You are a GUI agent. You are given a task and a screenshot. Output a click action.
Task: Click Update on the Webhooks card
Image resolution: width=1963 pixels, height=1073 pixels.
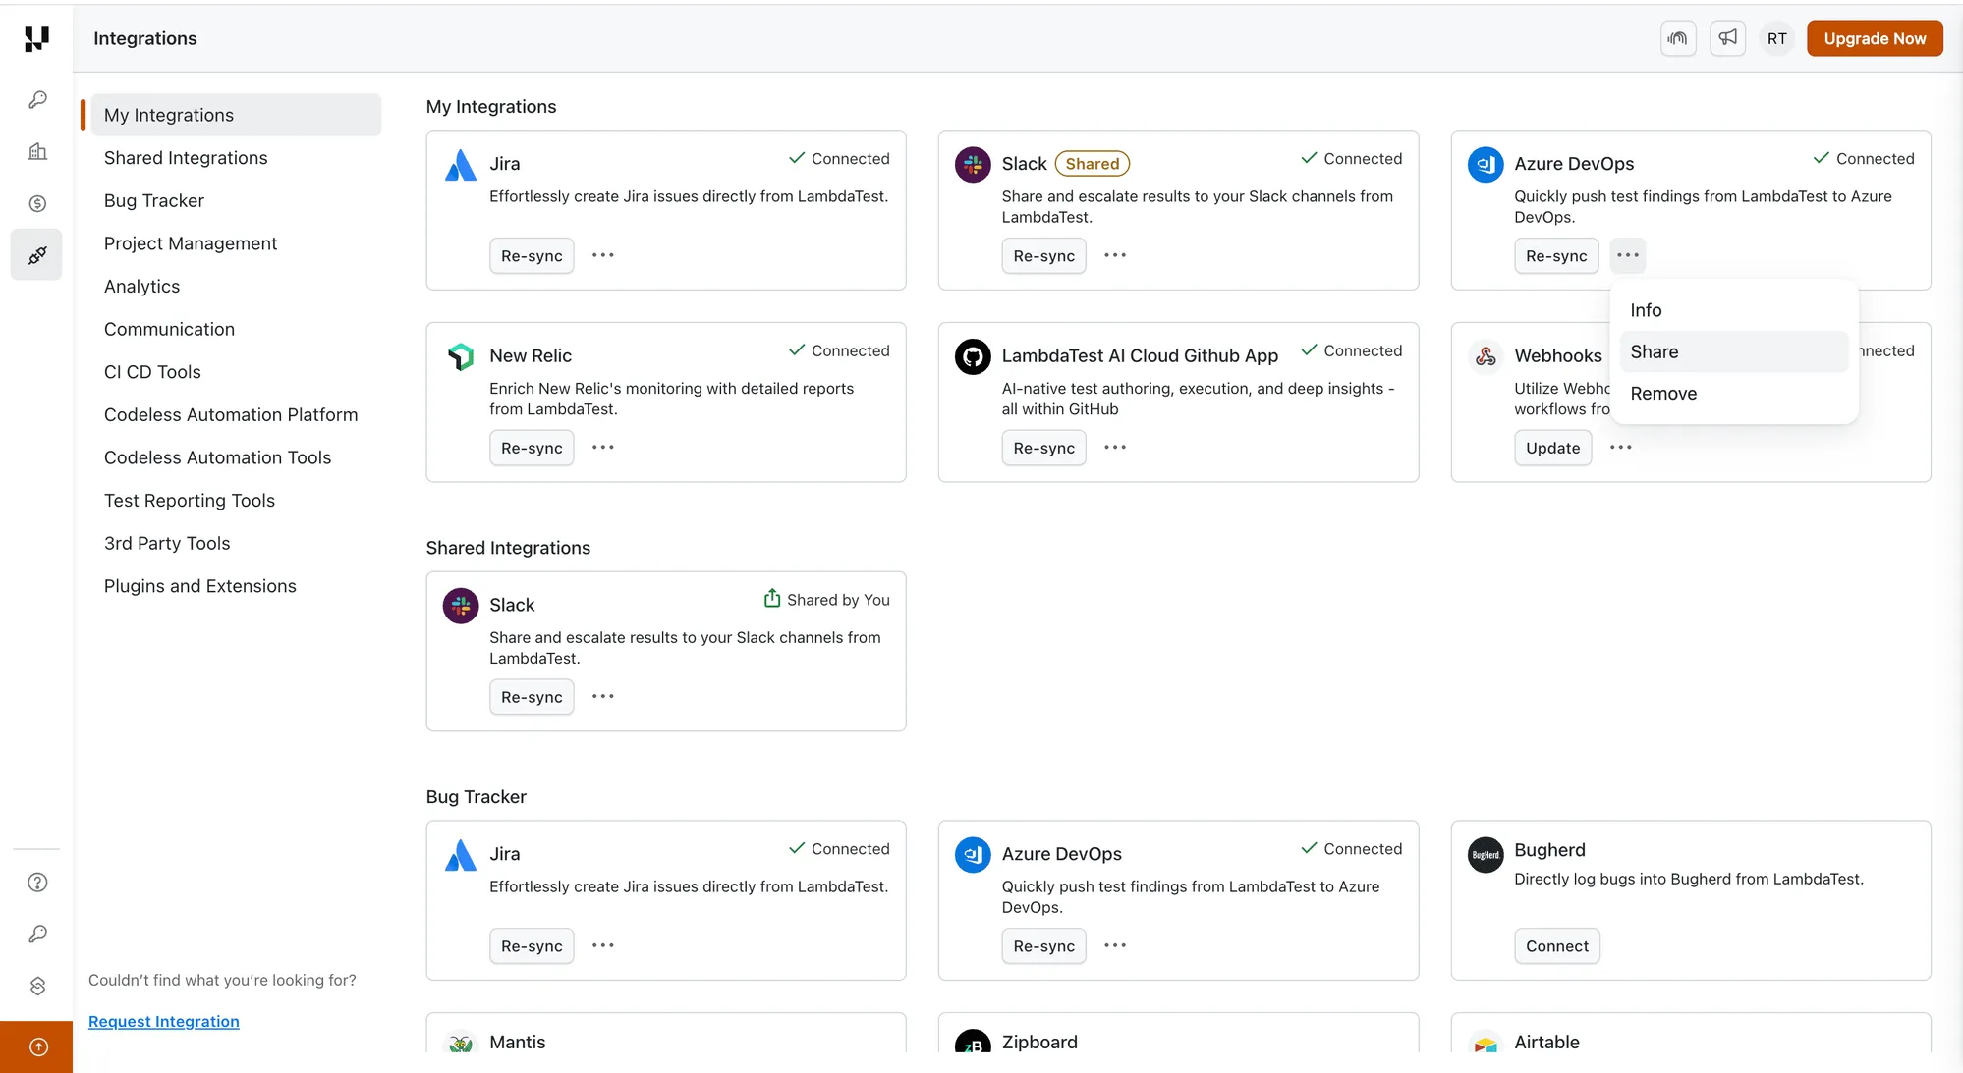point(1553,449)
